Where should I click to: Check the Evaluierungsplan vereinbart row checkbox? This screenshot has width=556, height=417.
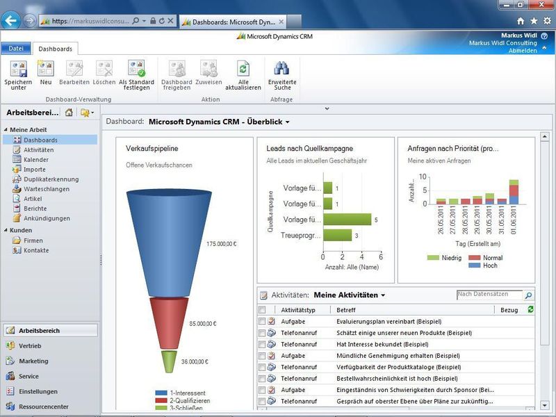tap(262, 321)
